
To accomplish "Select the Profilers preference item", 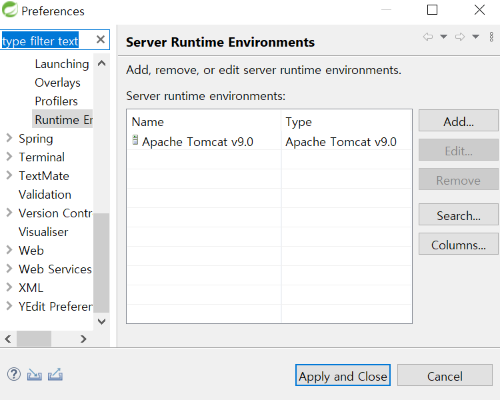I will point(57,101).
